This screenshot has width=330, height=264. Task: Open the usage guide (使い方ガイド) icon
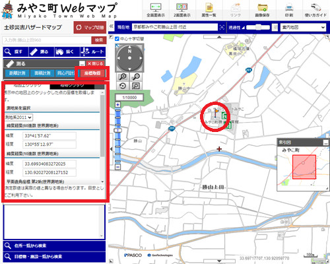coord(315,10)
